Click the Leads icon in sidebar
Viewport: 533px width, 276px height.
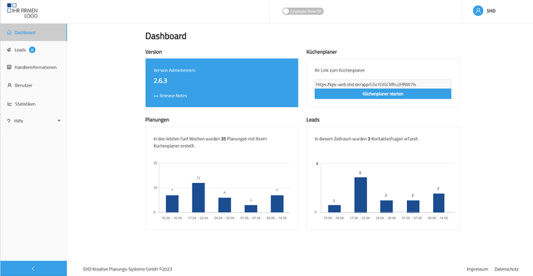point(9,50)
